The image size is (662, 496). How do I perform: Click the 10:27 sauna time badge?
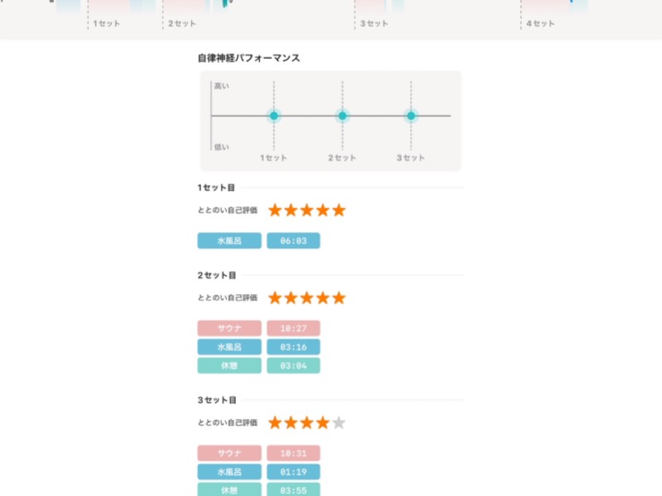point(293,328)
